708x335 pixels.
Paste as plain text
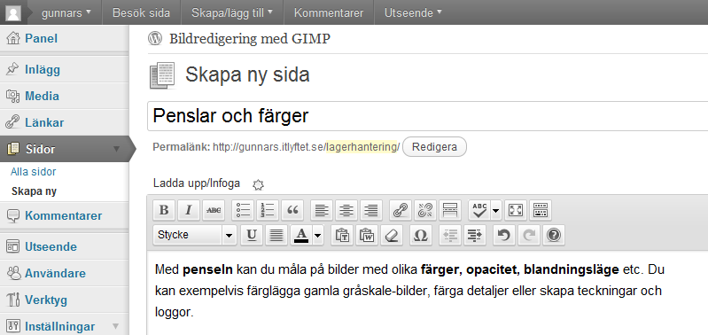point(342,235)
